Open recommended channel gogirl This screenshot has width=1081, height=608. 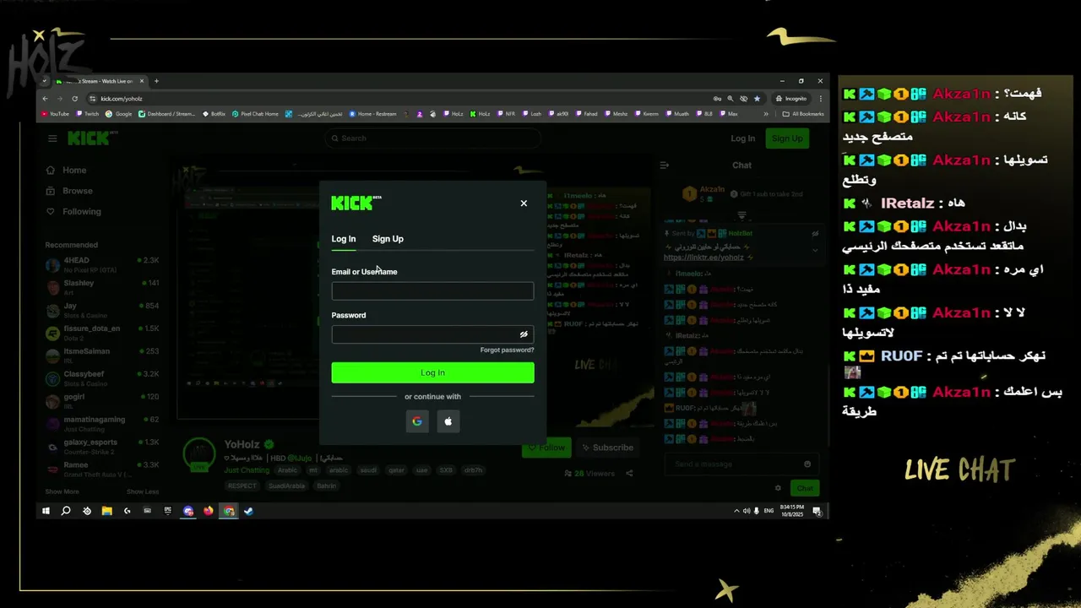[x=101, y=401]
